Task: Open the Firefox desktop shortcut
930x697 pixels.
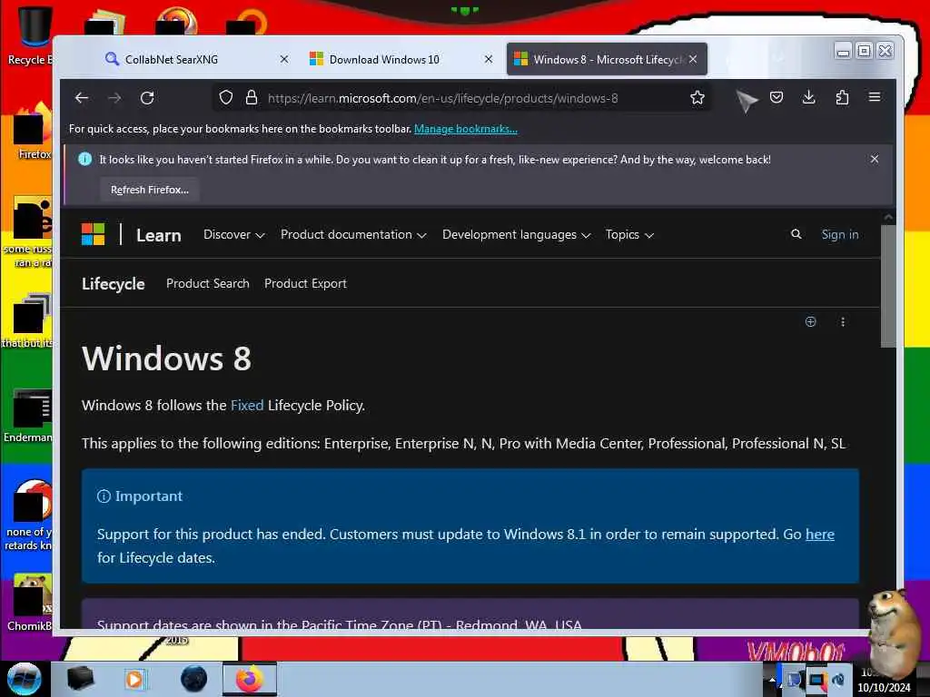Action: coord(33,132)
